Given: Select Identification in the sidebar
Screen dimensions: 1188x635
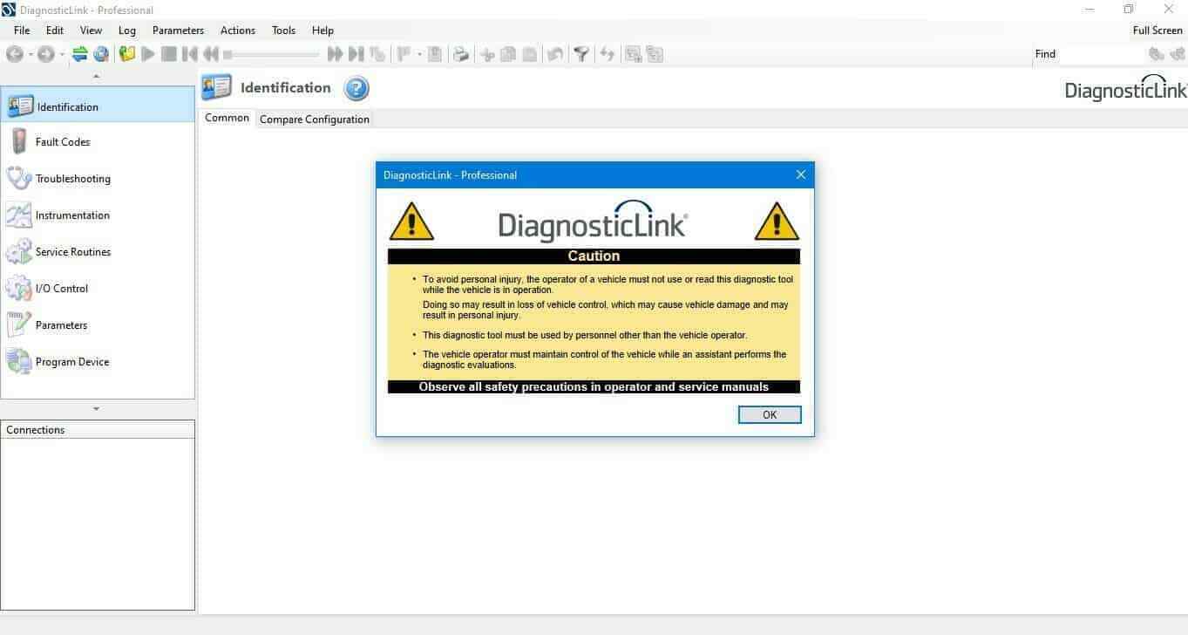Looking at the screenshot, I should point(98,106).
